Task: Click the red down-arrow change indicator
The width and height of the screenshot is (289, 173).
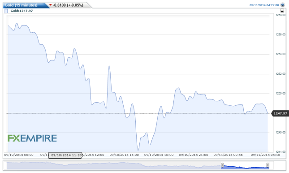Action: 50,5
